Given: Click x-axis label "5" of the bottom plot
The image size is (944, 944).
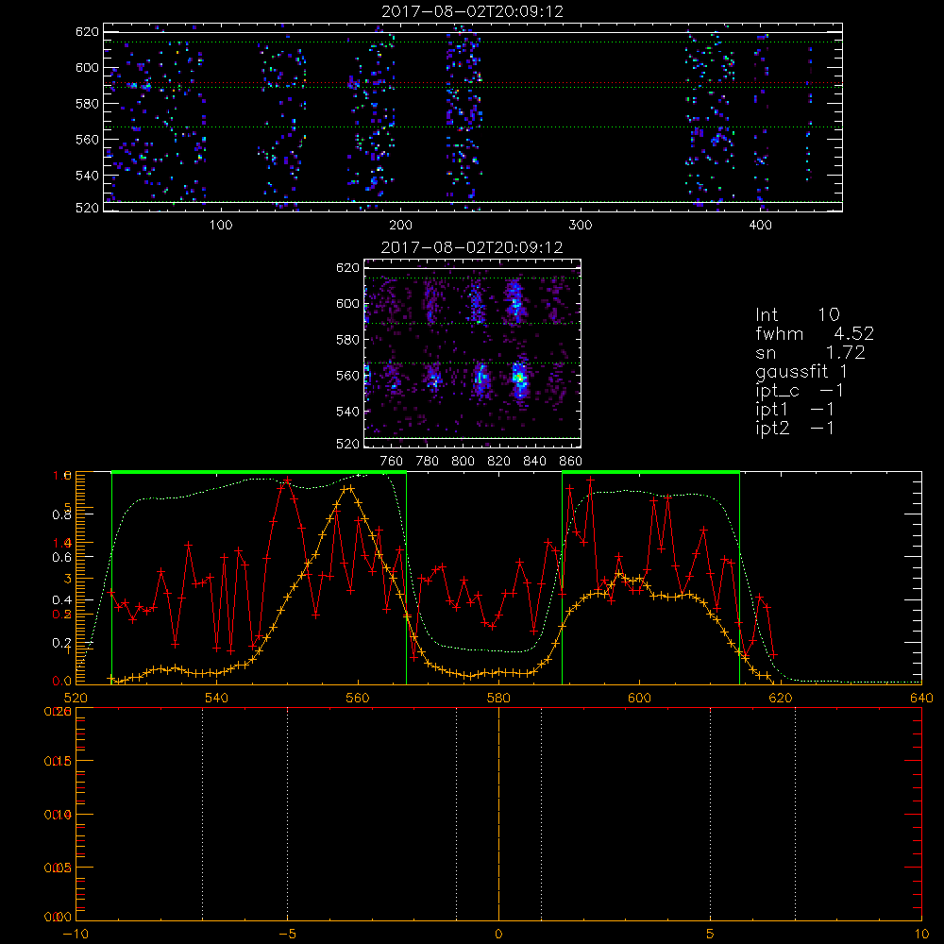Looking at the screenshot, I should pos(711,934).
